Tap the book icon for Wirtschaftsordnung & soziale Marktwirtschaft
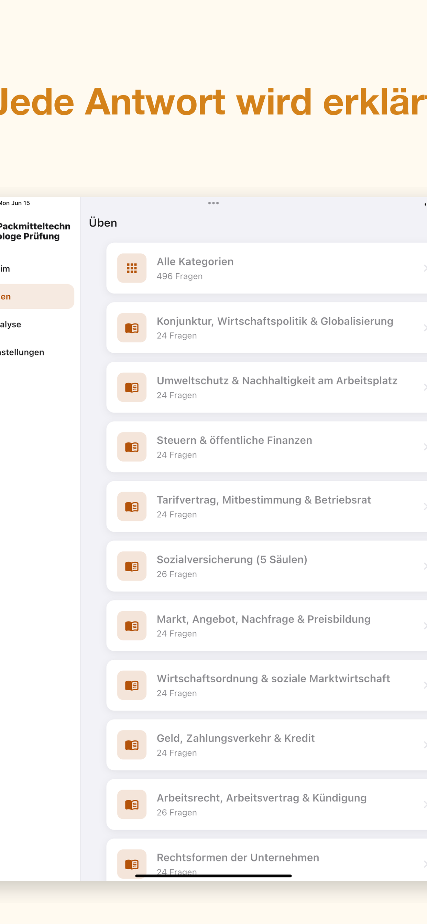The width and height of the screenshot is (427, 924). [x=132, y=685]
